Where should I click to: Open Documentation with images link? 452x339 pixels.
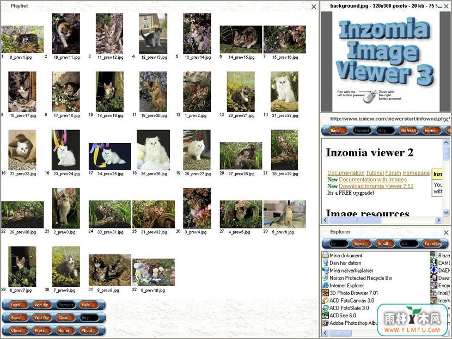click(x=372, y=180)
